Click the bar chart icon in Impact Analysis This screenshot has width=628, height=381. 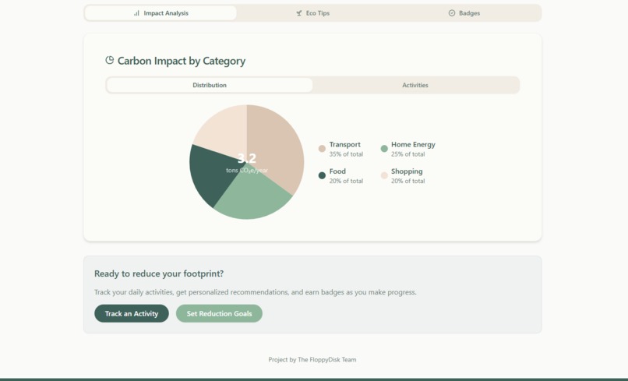tap(136, 13)
